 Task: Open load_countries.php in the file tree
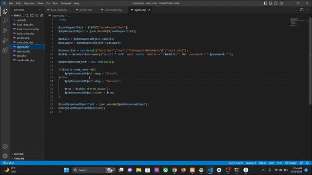[27, 29]
